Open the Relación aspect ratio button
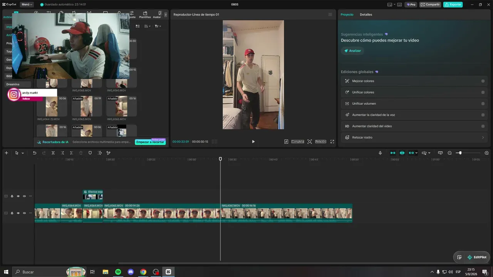The width and height of the screenshot is (493, 277). [x=320, y=142]
